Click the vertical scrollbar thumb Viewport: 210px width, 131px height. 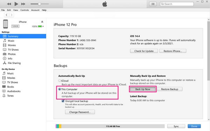coord(209,51)
